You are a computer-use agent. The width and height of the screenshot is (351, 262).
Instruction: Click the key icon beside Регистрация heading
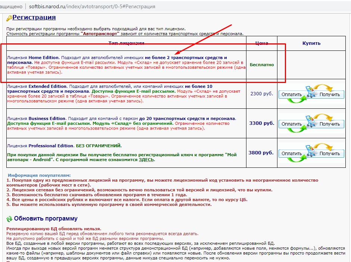pyautogui.click(x=9, y=18)
